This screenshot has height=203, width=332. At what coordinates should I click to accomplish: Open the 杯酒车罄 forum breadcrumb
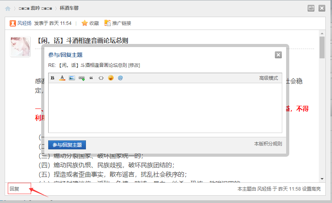coord(69,8)
